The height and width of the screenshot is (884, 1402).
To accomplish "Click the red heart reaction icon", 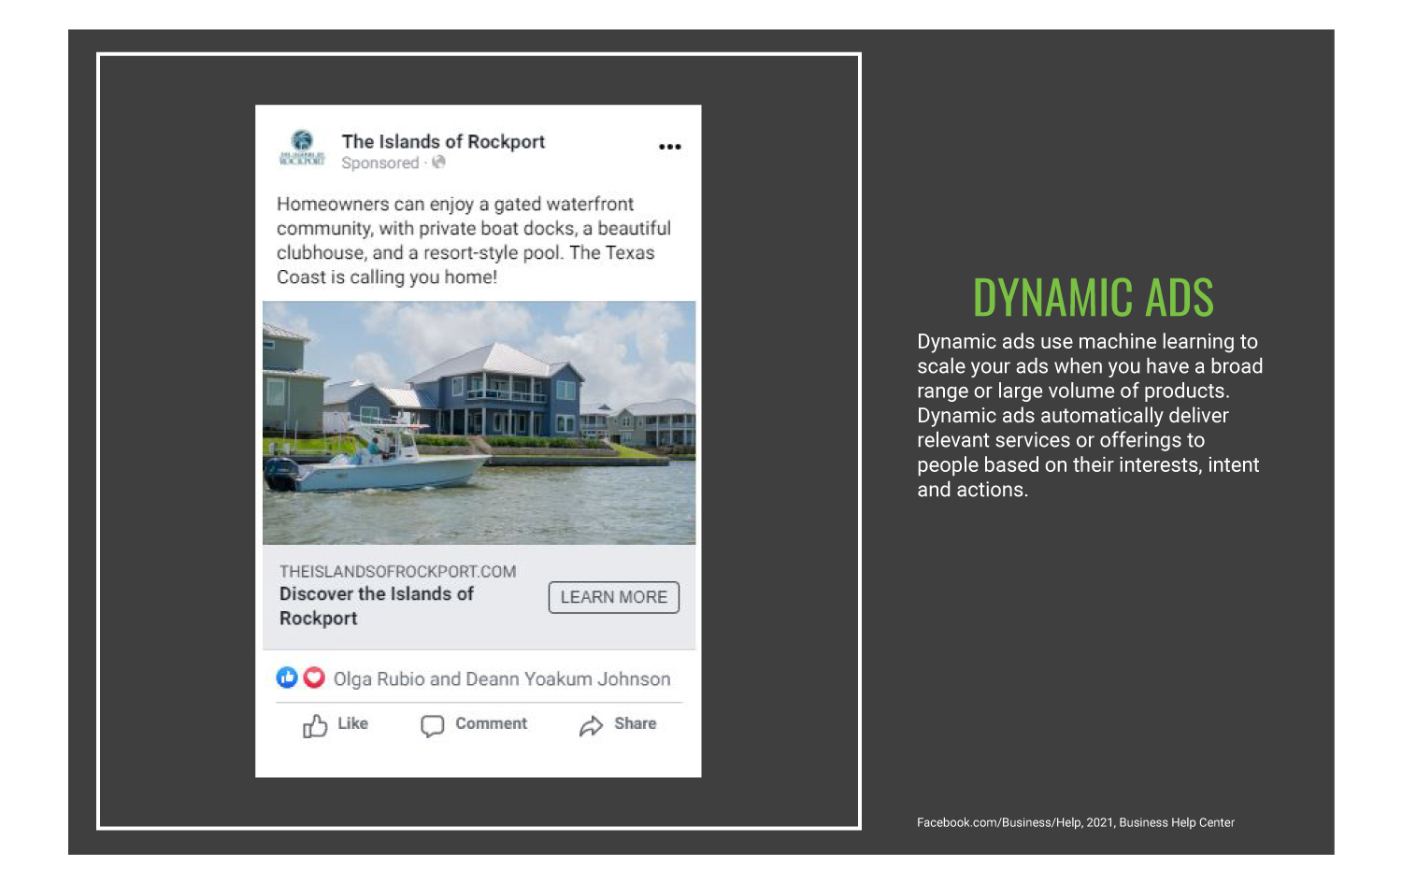I will pos(314,677).
